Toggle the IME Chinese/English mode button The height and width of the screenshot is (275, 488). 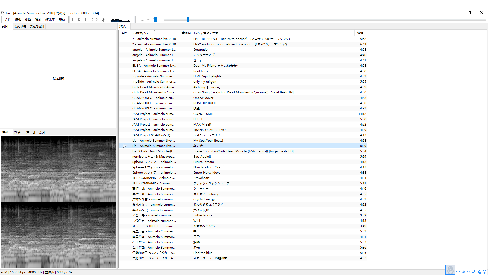pos(458,272)
